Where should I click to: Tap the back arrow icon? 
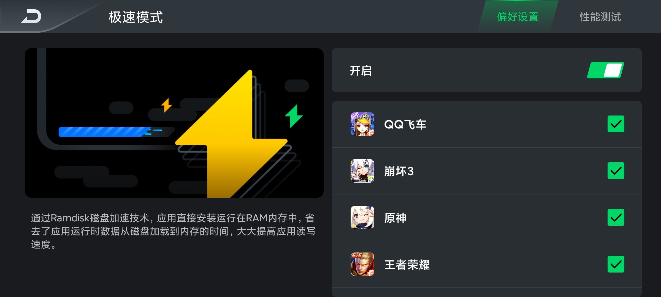click(x=31, y=16)
